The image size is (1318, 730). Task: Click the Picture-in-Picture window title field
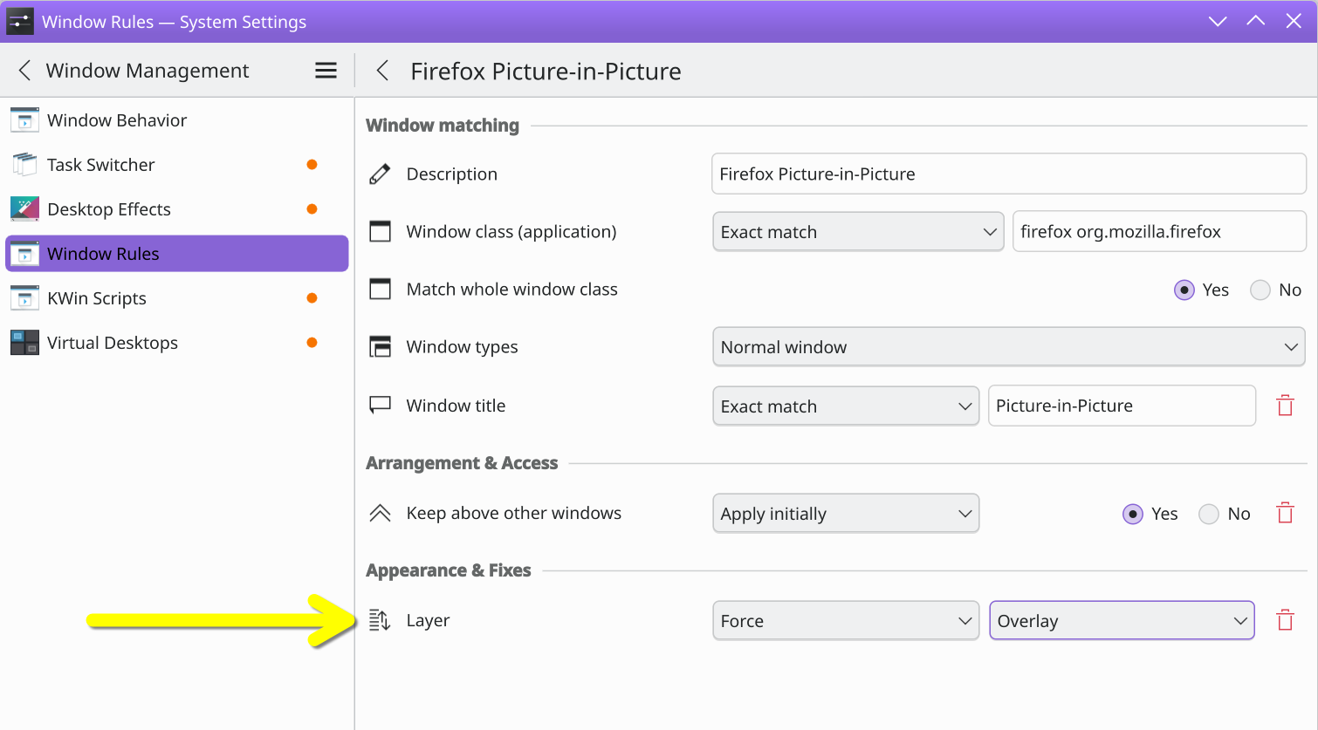tap(1122, 406)
